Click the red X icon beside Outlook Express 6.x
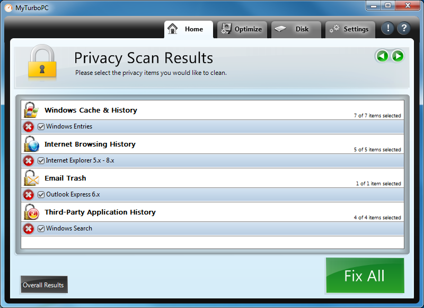424x308 pixels. pyautogui.click(x=29, y=195)
